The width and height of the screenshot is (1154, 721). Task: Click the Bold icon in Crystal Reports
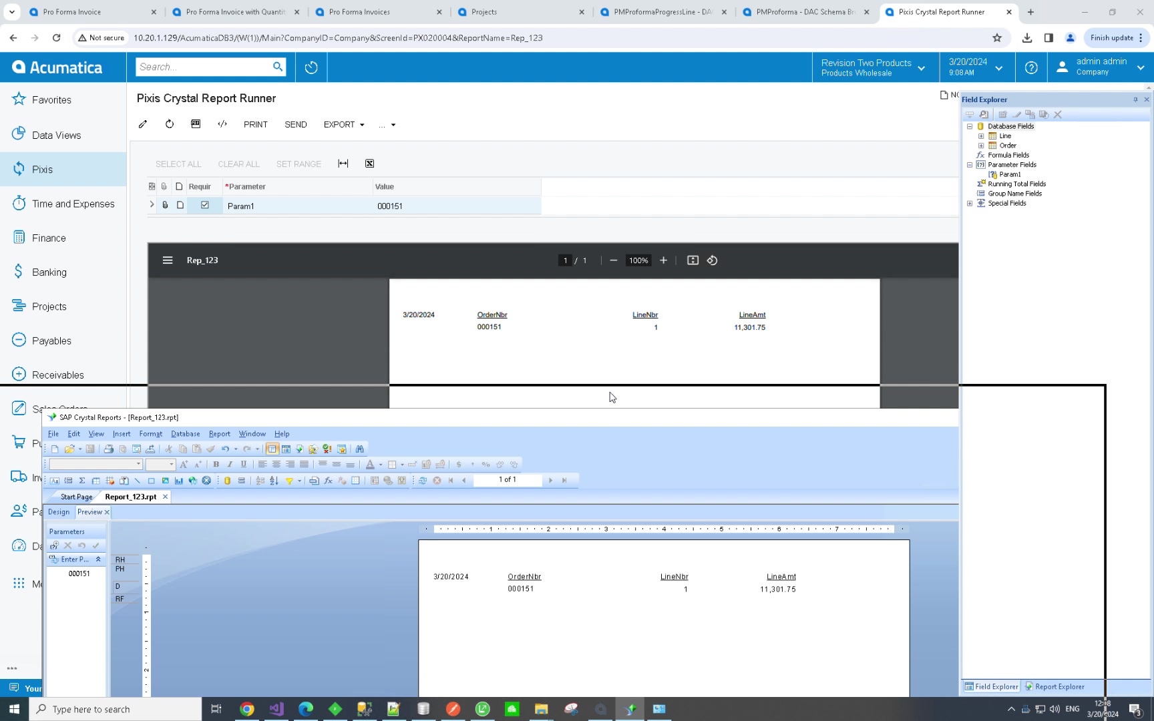coord(216,465)
